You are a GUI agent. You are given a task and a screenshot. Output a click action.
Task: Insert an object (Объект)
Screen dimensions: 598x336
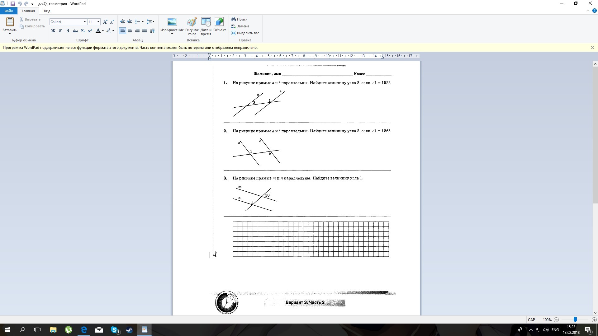219,25
